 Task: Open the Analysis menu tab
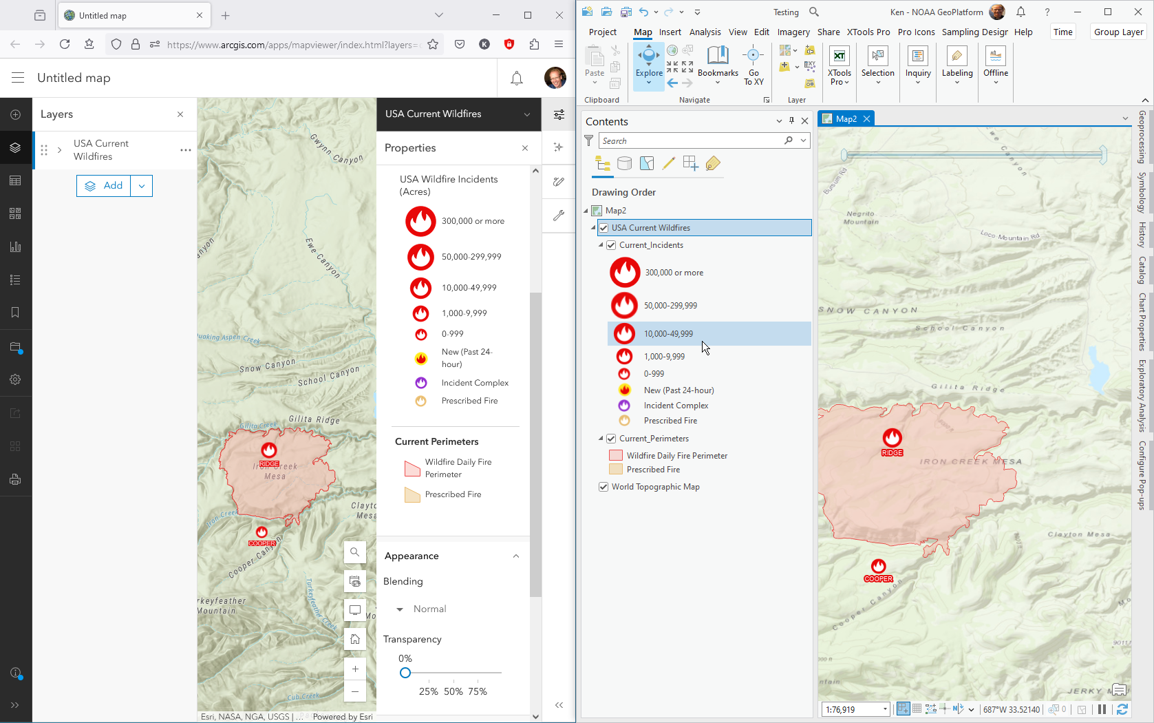(705, 32)
